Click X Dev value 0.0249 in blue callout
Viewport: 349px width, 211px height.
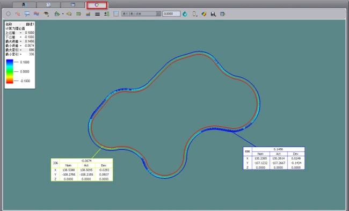point(296,158)
